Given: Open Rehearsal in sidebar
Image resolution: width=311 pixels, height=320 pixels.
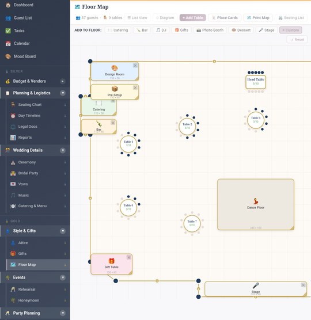Looking at the screenshot, I should (x=38, y=289).
